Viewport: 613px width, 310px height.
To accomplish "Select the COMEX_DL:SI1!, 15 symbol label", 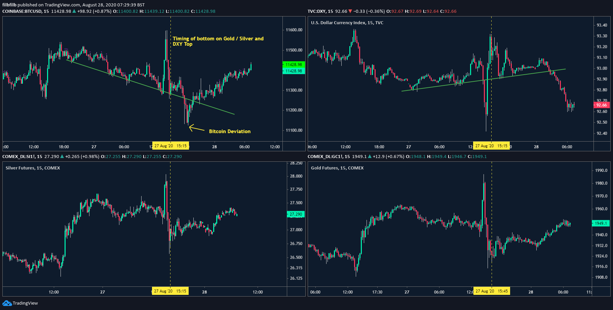I will pos(23,156).
